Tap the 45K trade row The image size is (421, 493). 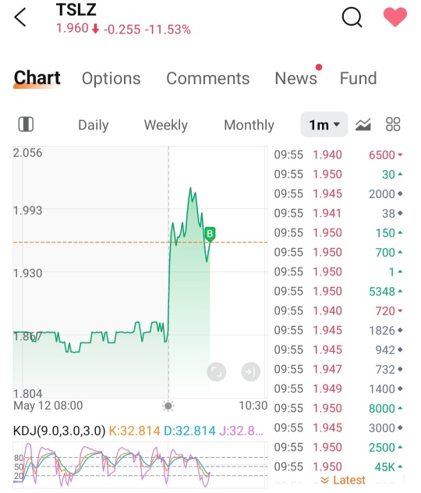click(x=338, y=467)
